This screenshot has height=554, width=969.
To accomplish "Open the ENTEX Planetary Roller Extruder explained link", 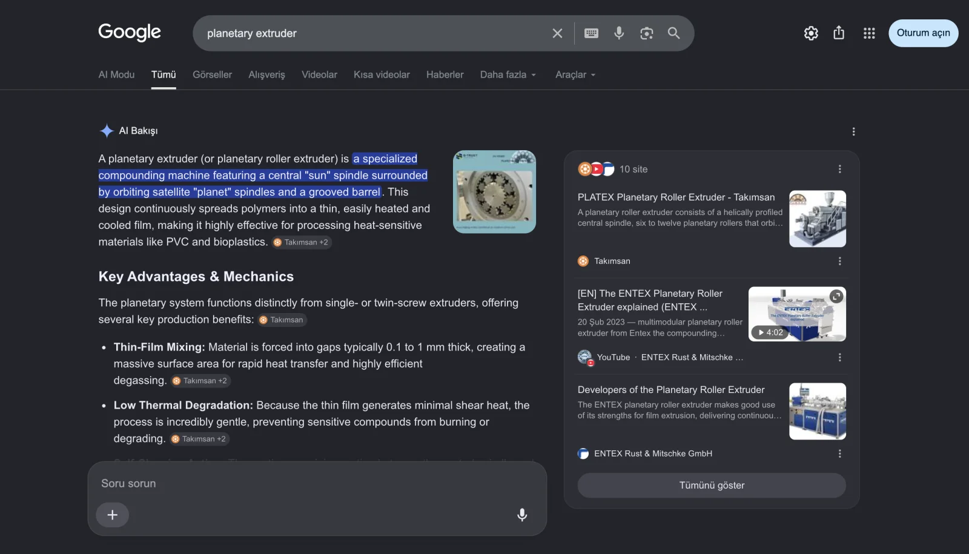I will [x=650, y=300].
